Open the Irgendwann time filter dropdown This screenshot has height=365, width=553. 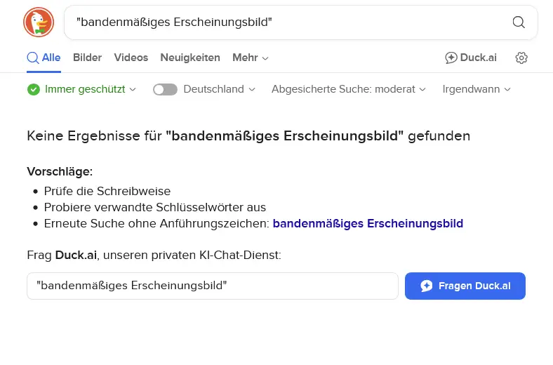coord(476,90)
